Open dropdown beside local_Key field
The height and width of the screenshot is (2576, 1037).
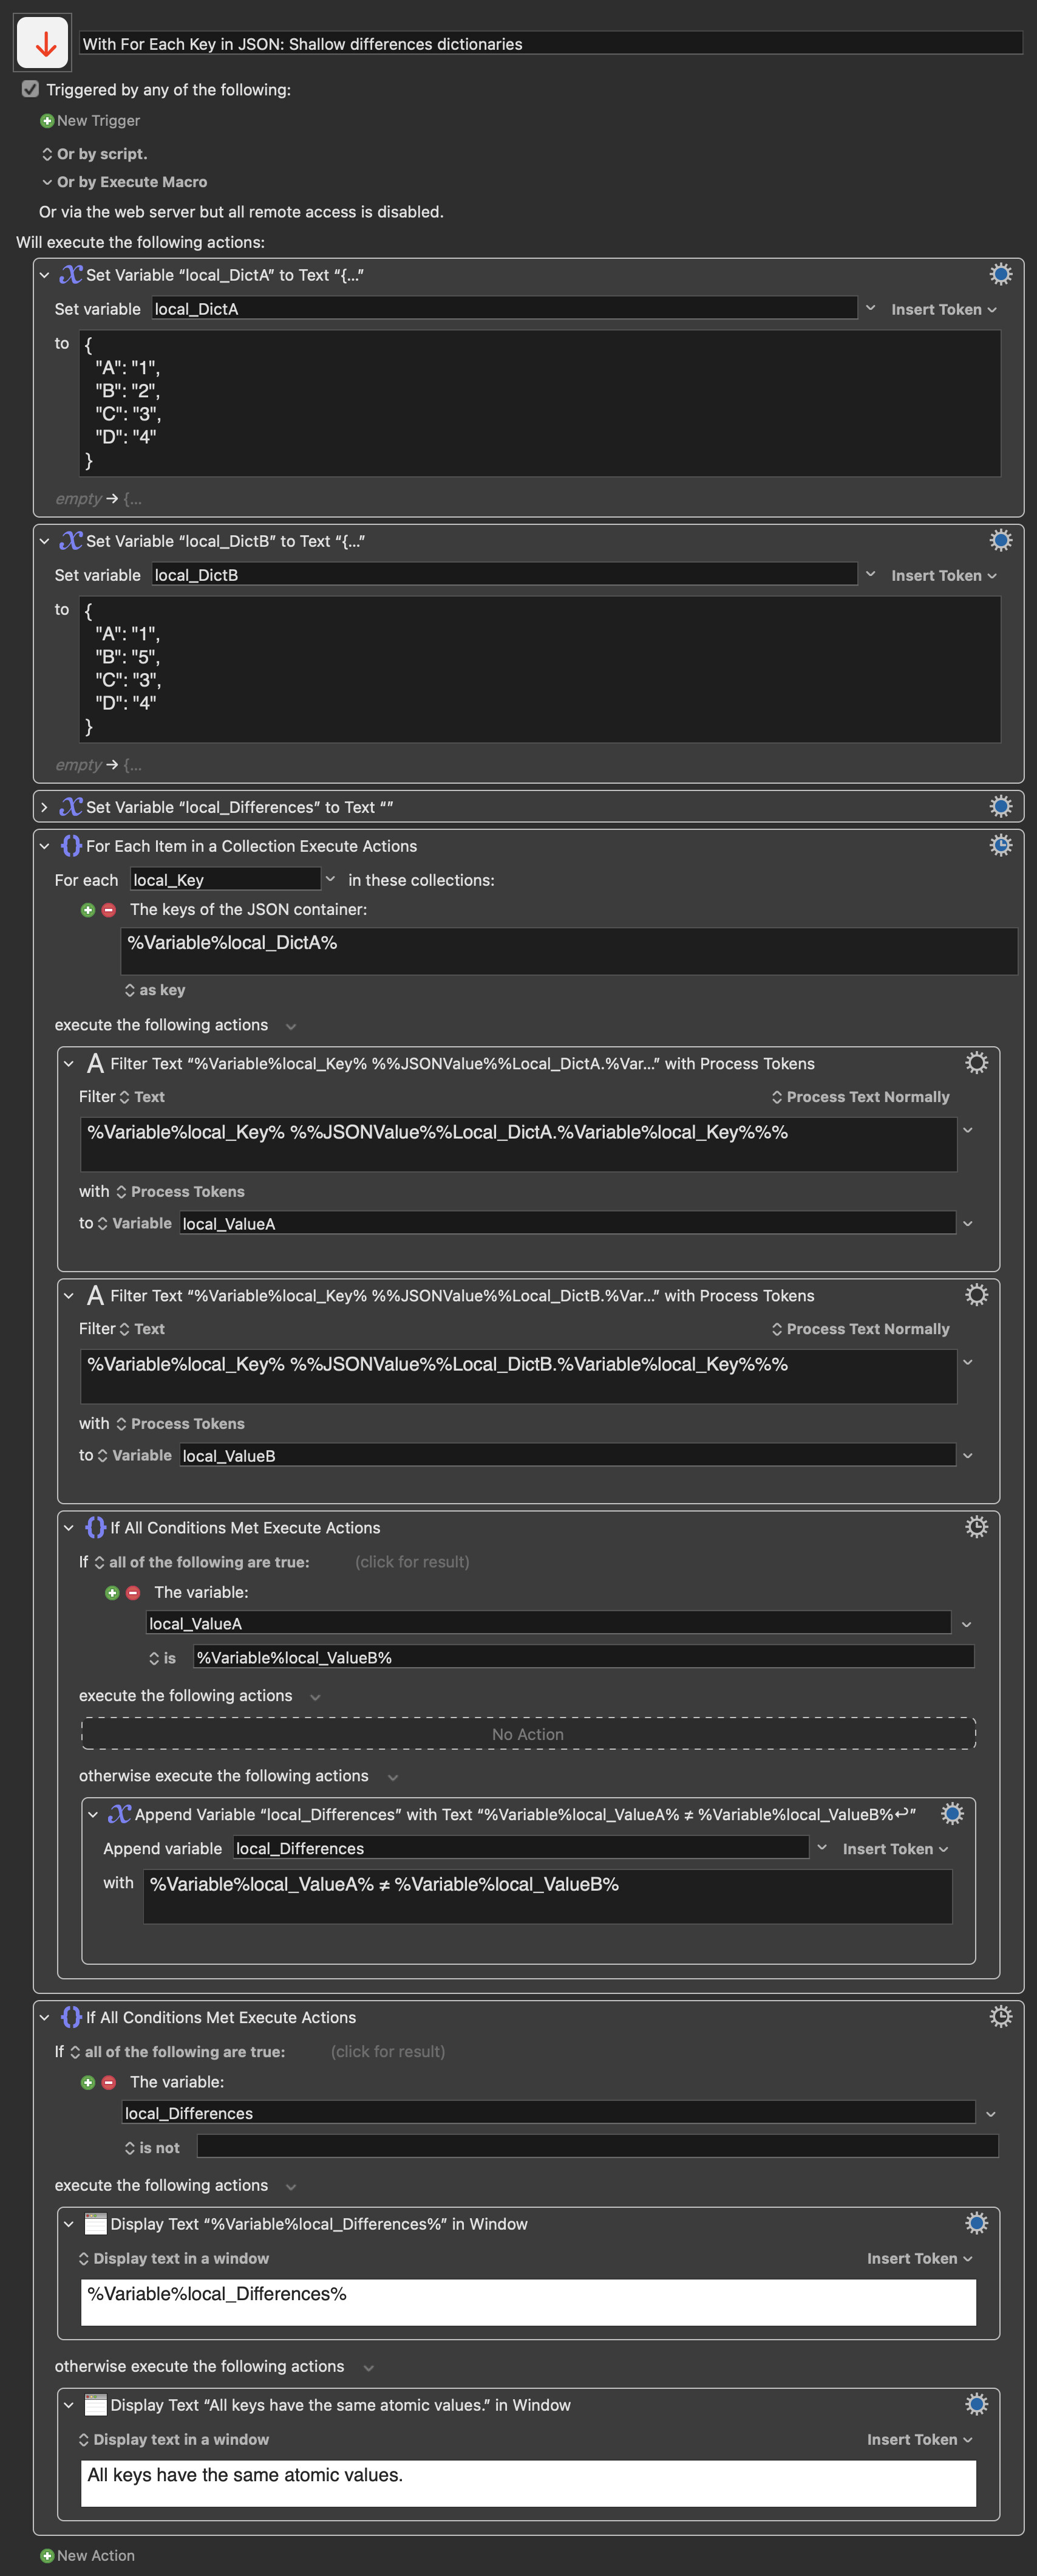pos(331,879)
